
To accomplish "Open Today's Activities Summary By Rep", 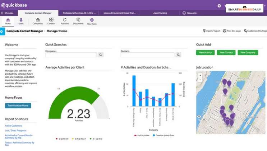I will pos(19,144).
